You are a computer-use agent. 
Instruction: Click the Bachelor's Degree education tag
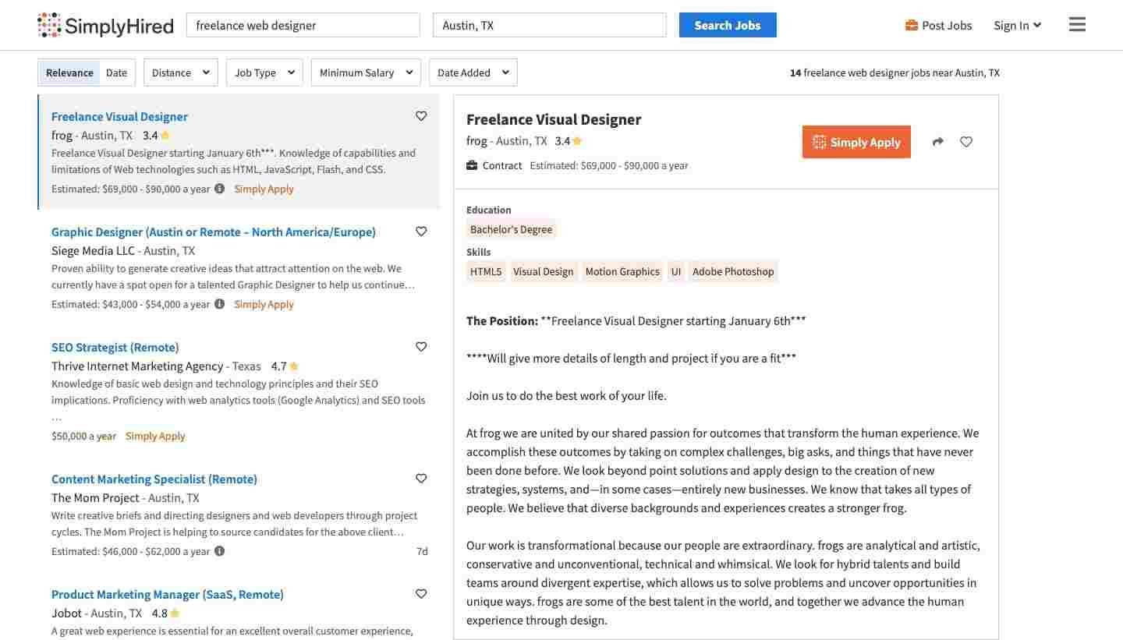click(512, 229)
